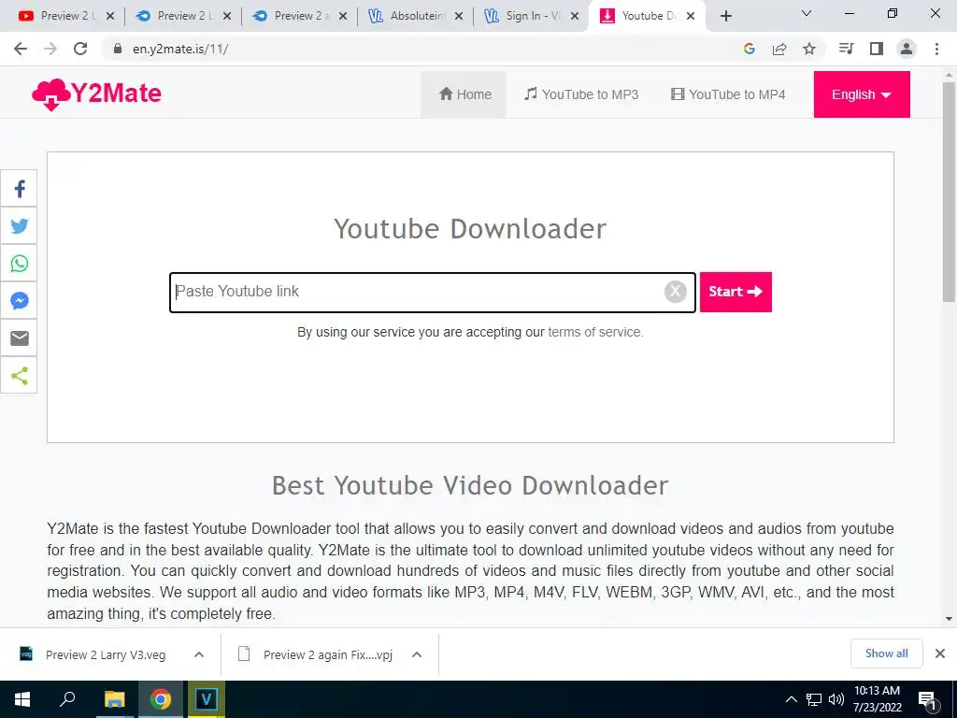Image resolution: width=957 pixels, height=718 pixels.
Task: Open the English language dropdown
Action: click(x=861, y=94)
